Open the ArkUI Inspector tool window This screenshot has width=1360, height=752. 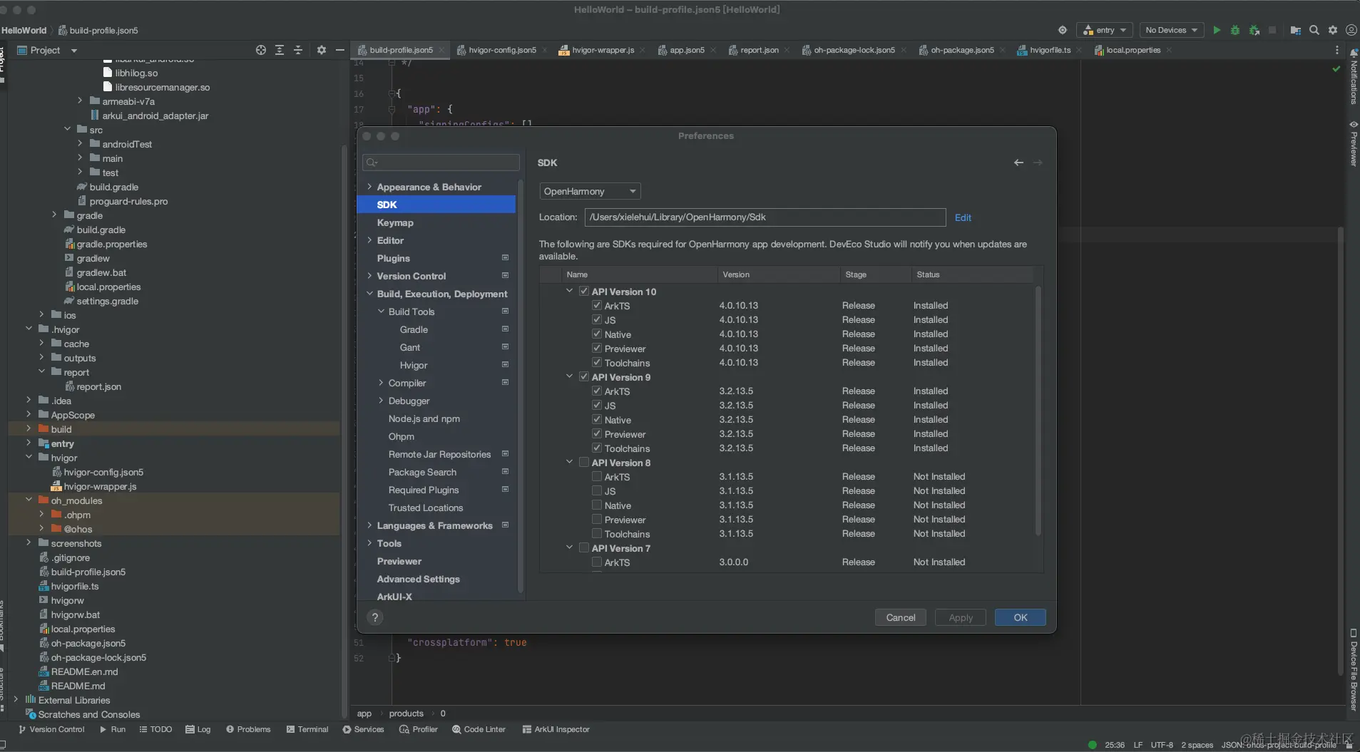click(556, 729)
